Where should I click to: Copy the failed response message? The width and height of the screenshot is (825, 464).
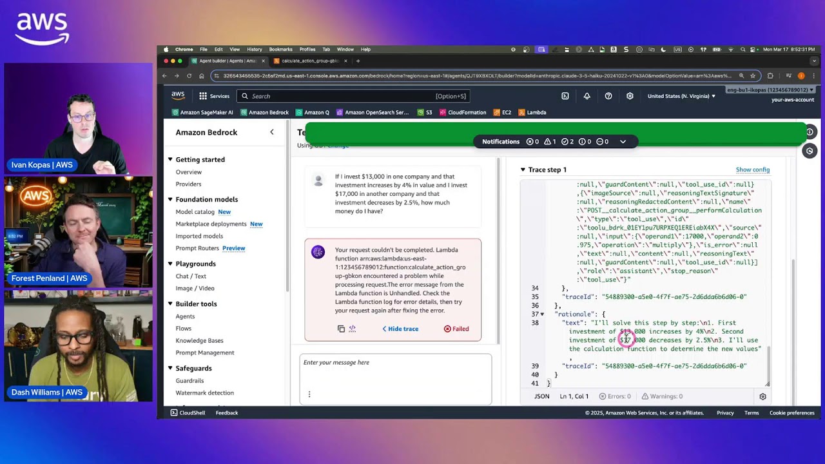pyautogui.click(x=341, y=329)
